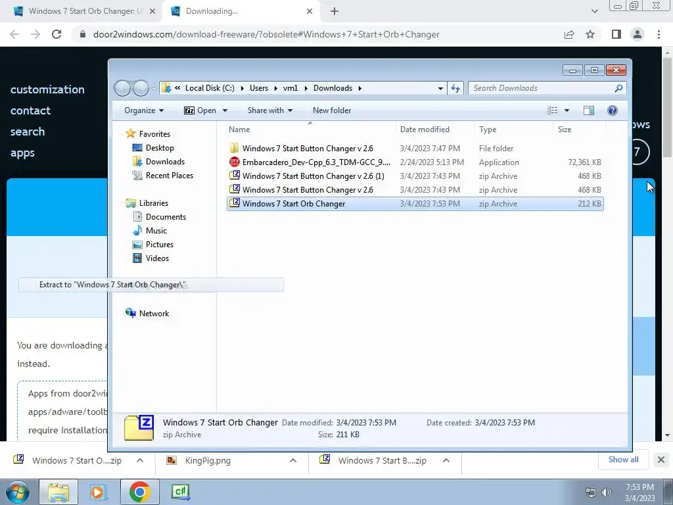Expand Windows 7 Start O....zip download options

click(140, 461)
